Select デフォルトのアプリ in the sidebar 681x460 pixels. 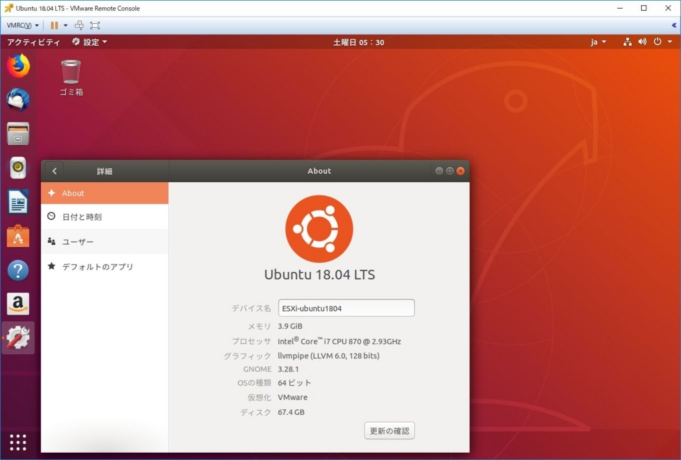[104, 267]
